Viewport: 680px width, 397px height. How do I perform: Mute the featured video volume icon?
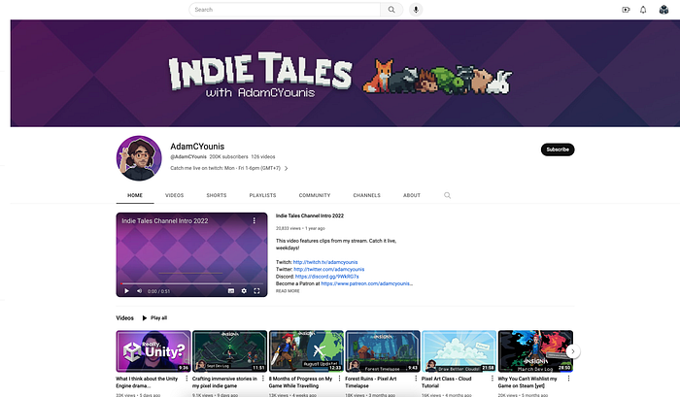(139, 291)
